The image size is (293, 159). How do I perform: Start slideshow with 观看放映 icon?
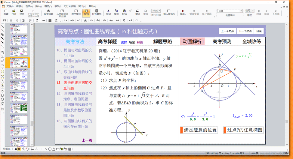[x=48, y=12]
